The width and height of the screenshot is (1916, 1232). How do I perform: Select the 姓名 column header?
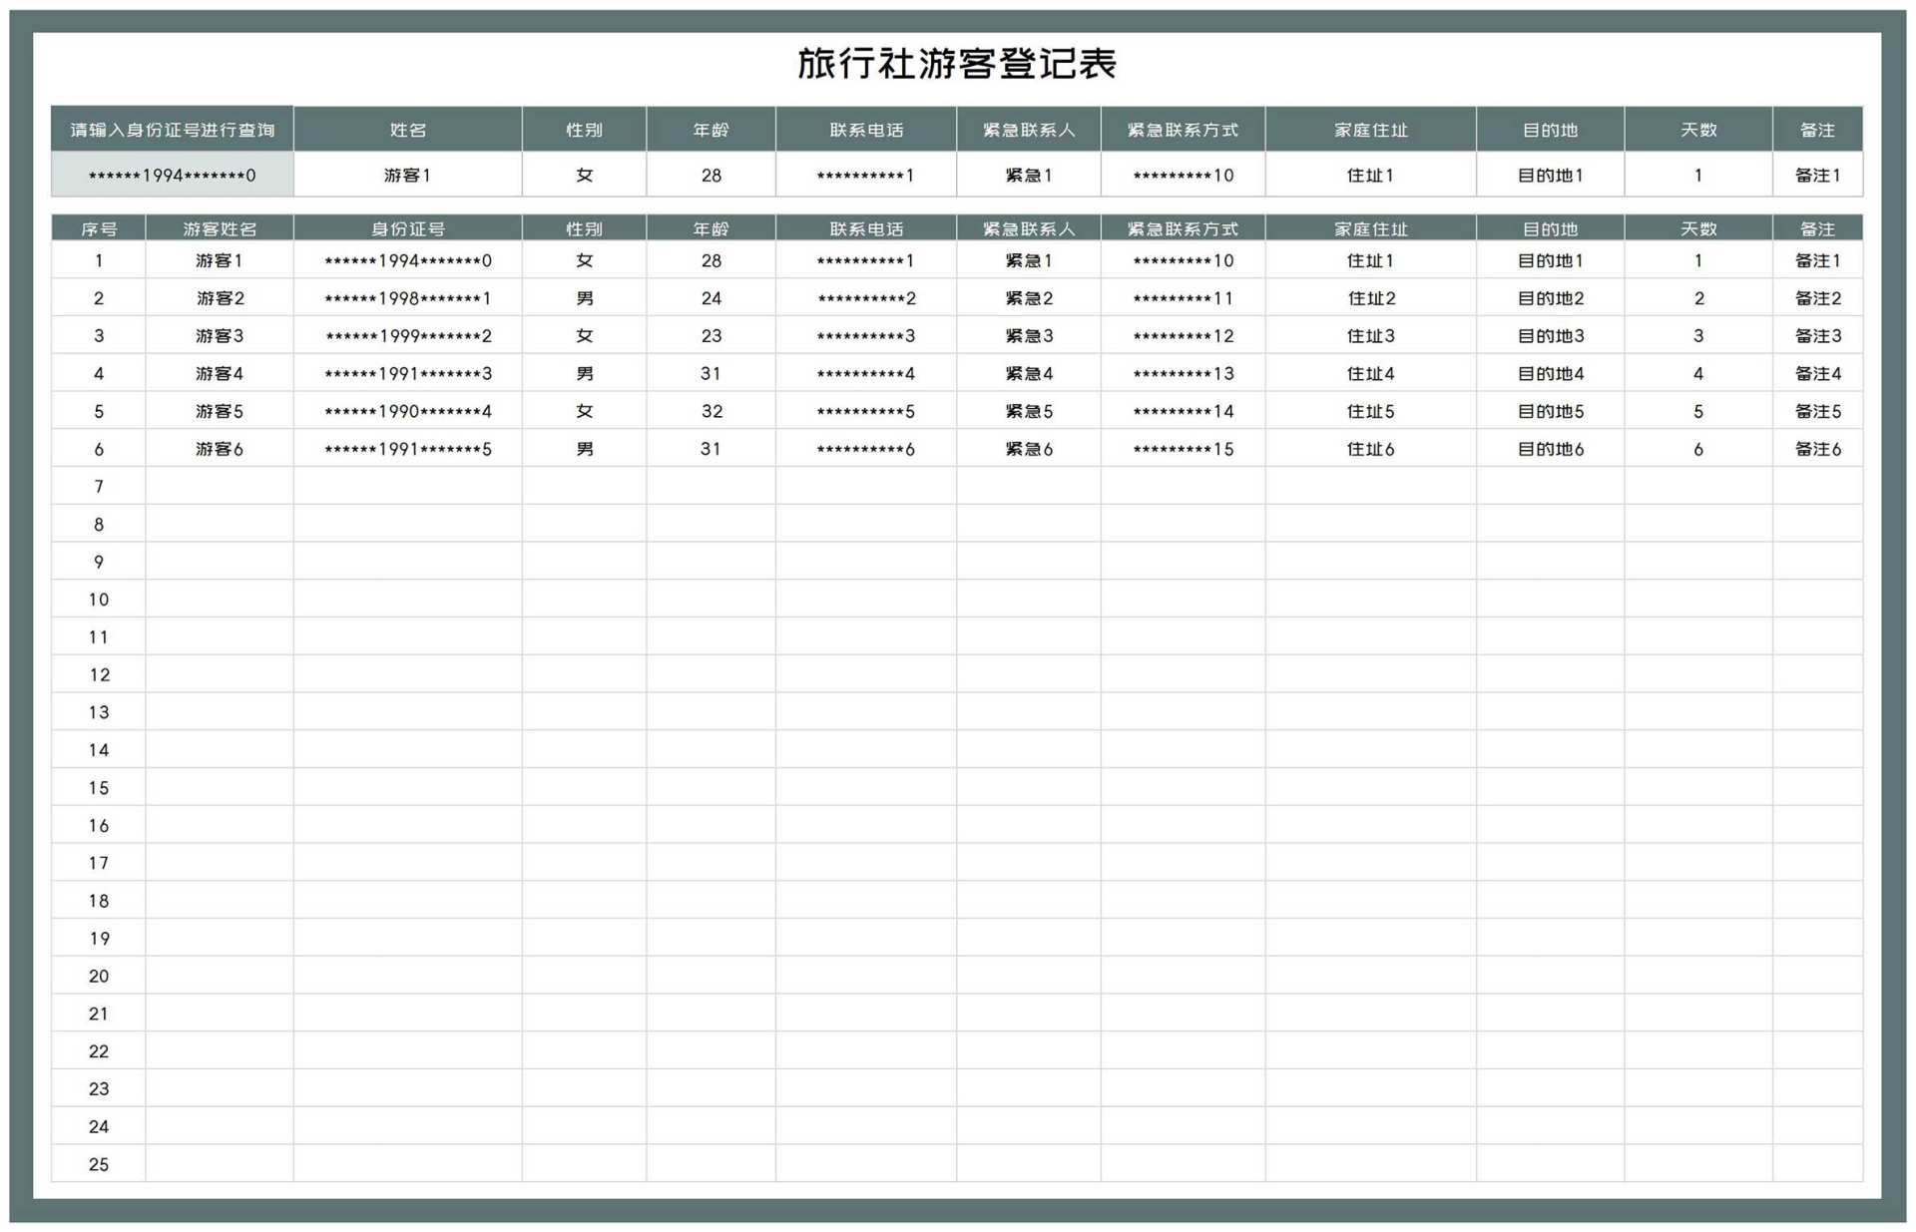pyautogui.click(x=407, y=129)
